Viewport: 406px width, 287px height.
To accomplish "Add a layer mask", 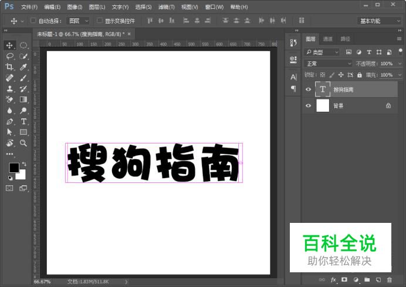I will 344,280.
